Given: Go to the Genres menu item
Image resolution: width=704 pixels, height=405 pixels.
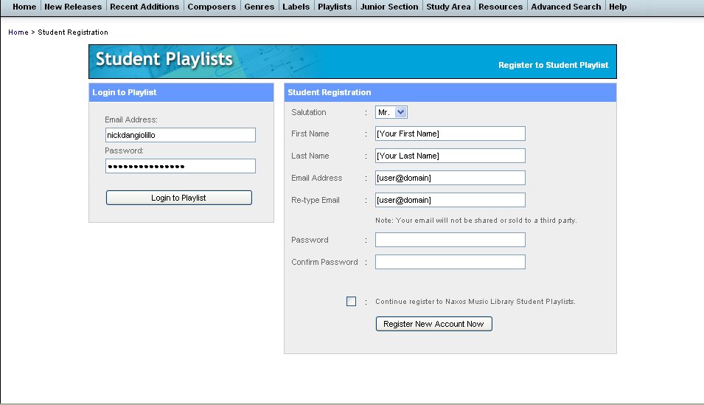Looking at the screenshot, I should [x=259, y=7].
